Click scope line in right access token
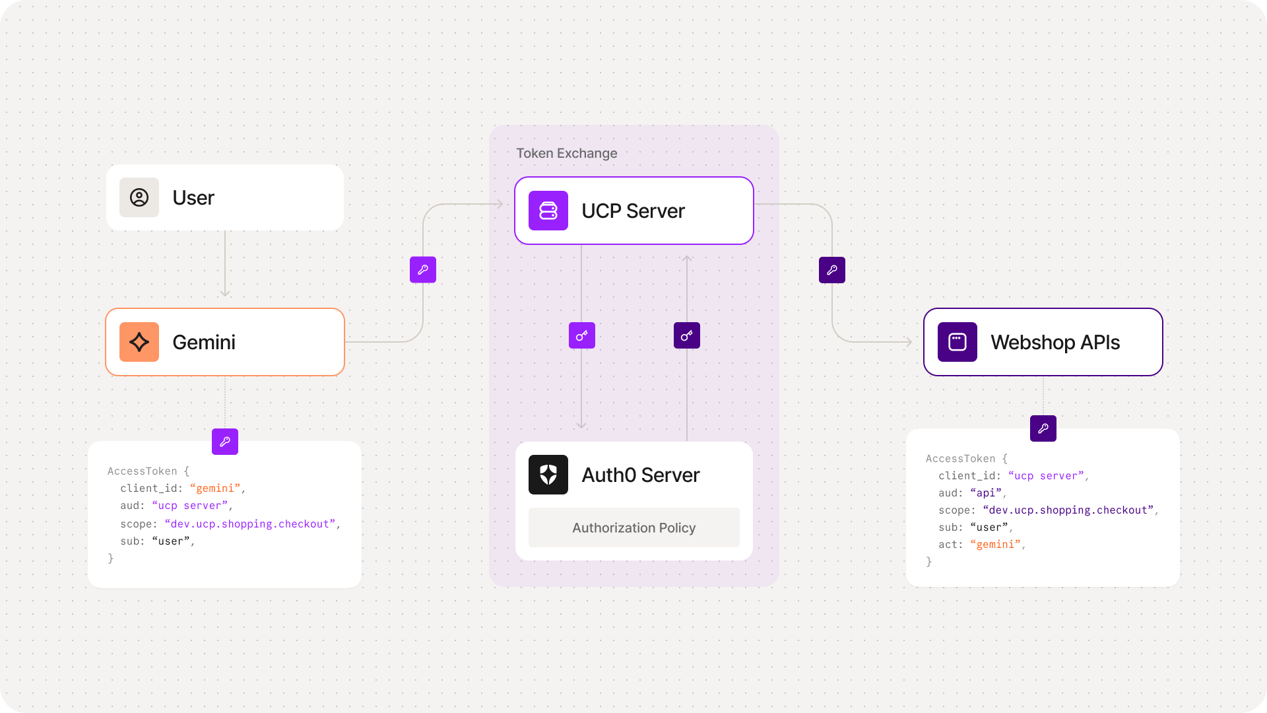The image size is (1267, 713). (x=1049, y=510)
